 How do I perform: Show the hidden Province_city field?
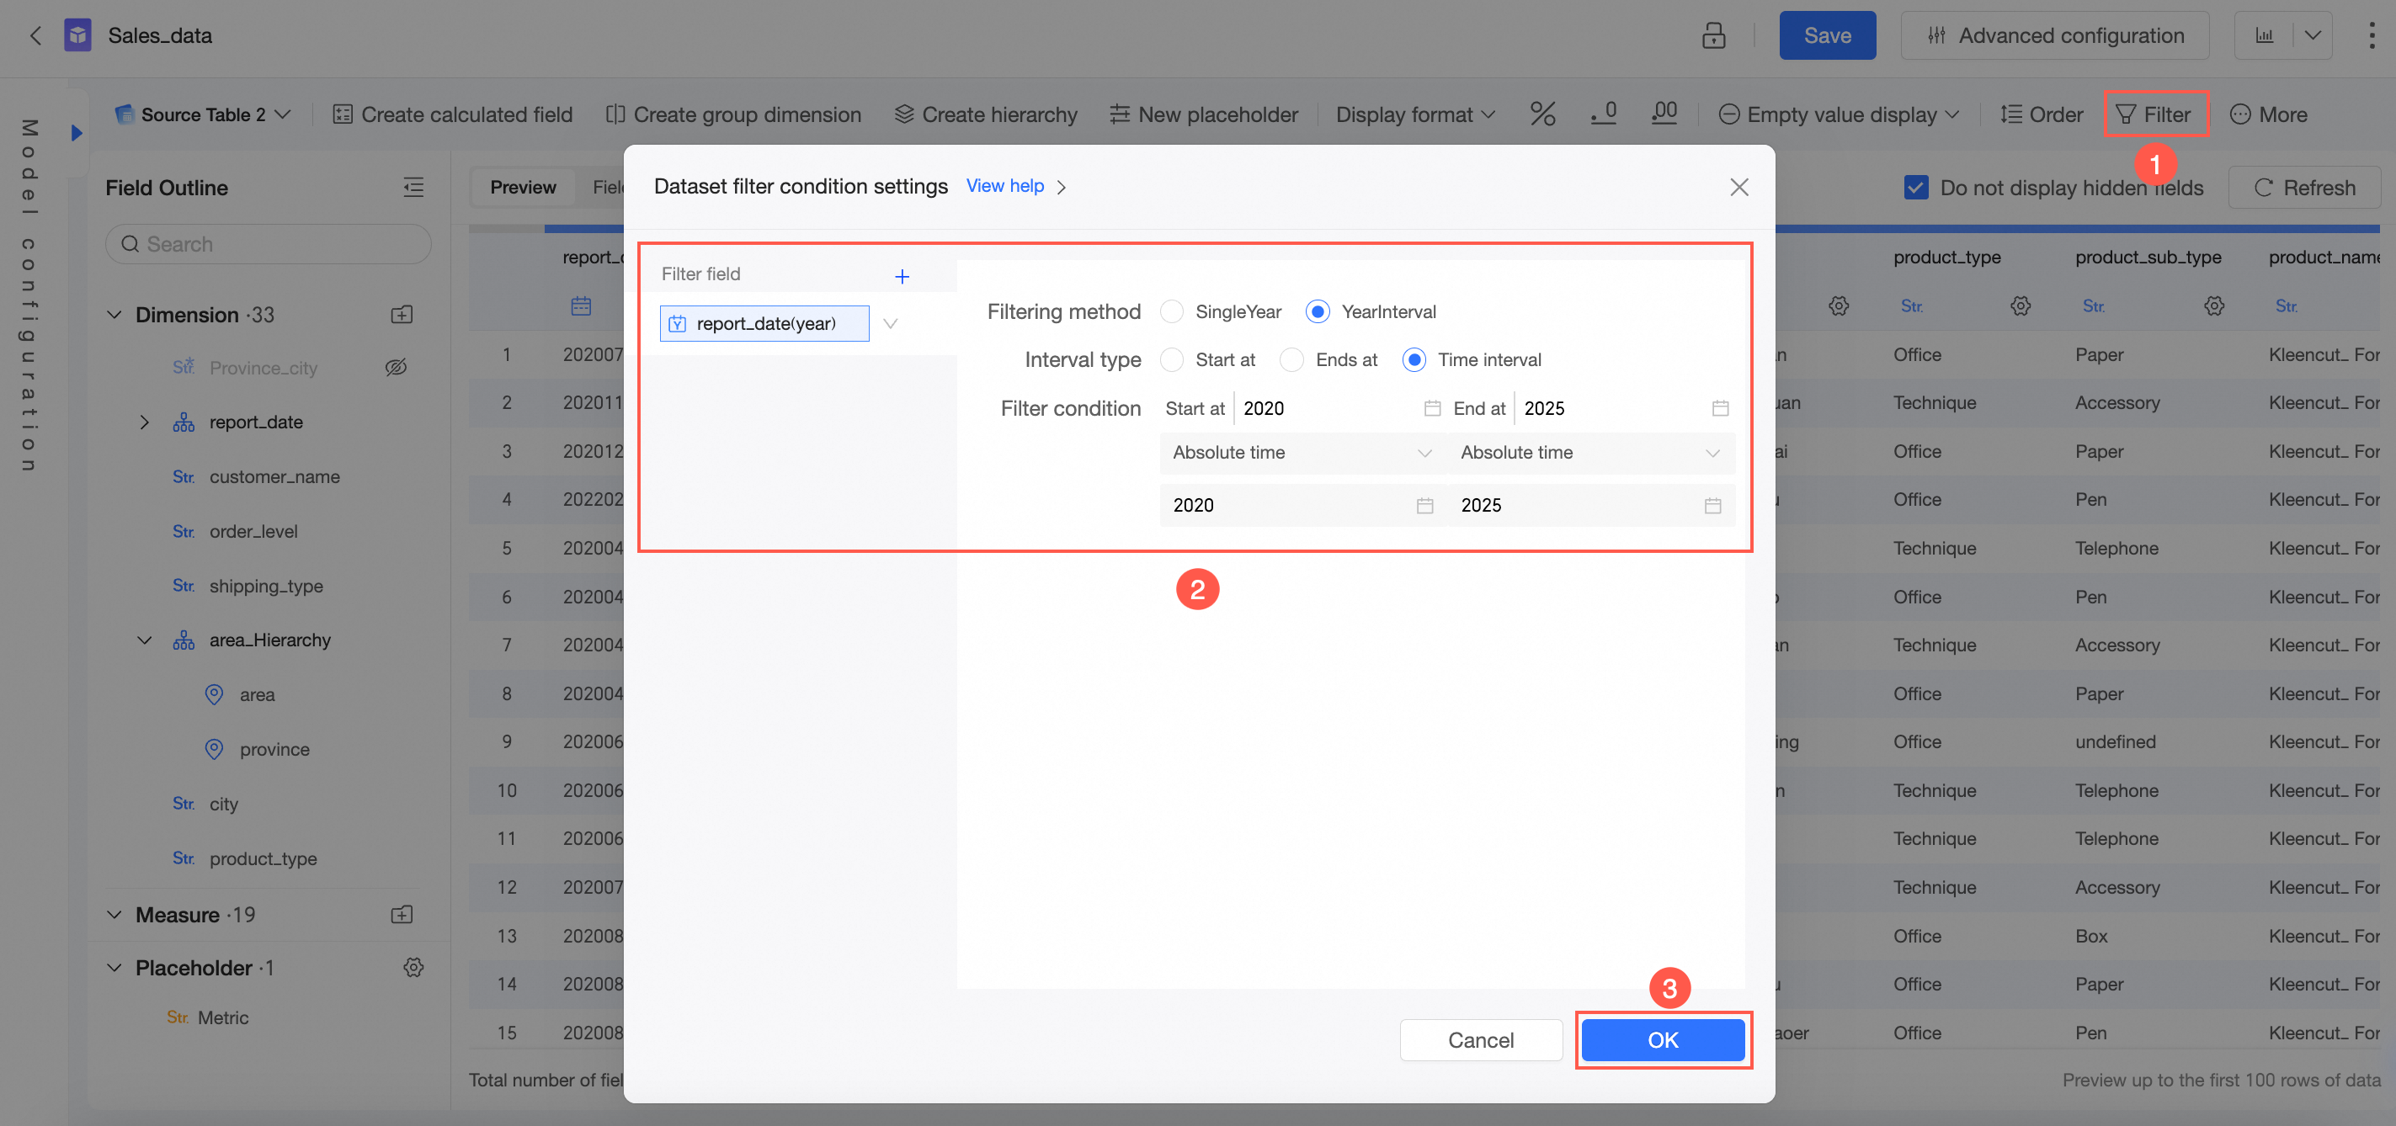click(397, 367)
